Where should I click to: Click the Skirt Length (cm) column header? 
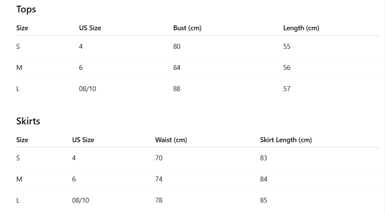click(286, 140)
